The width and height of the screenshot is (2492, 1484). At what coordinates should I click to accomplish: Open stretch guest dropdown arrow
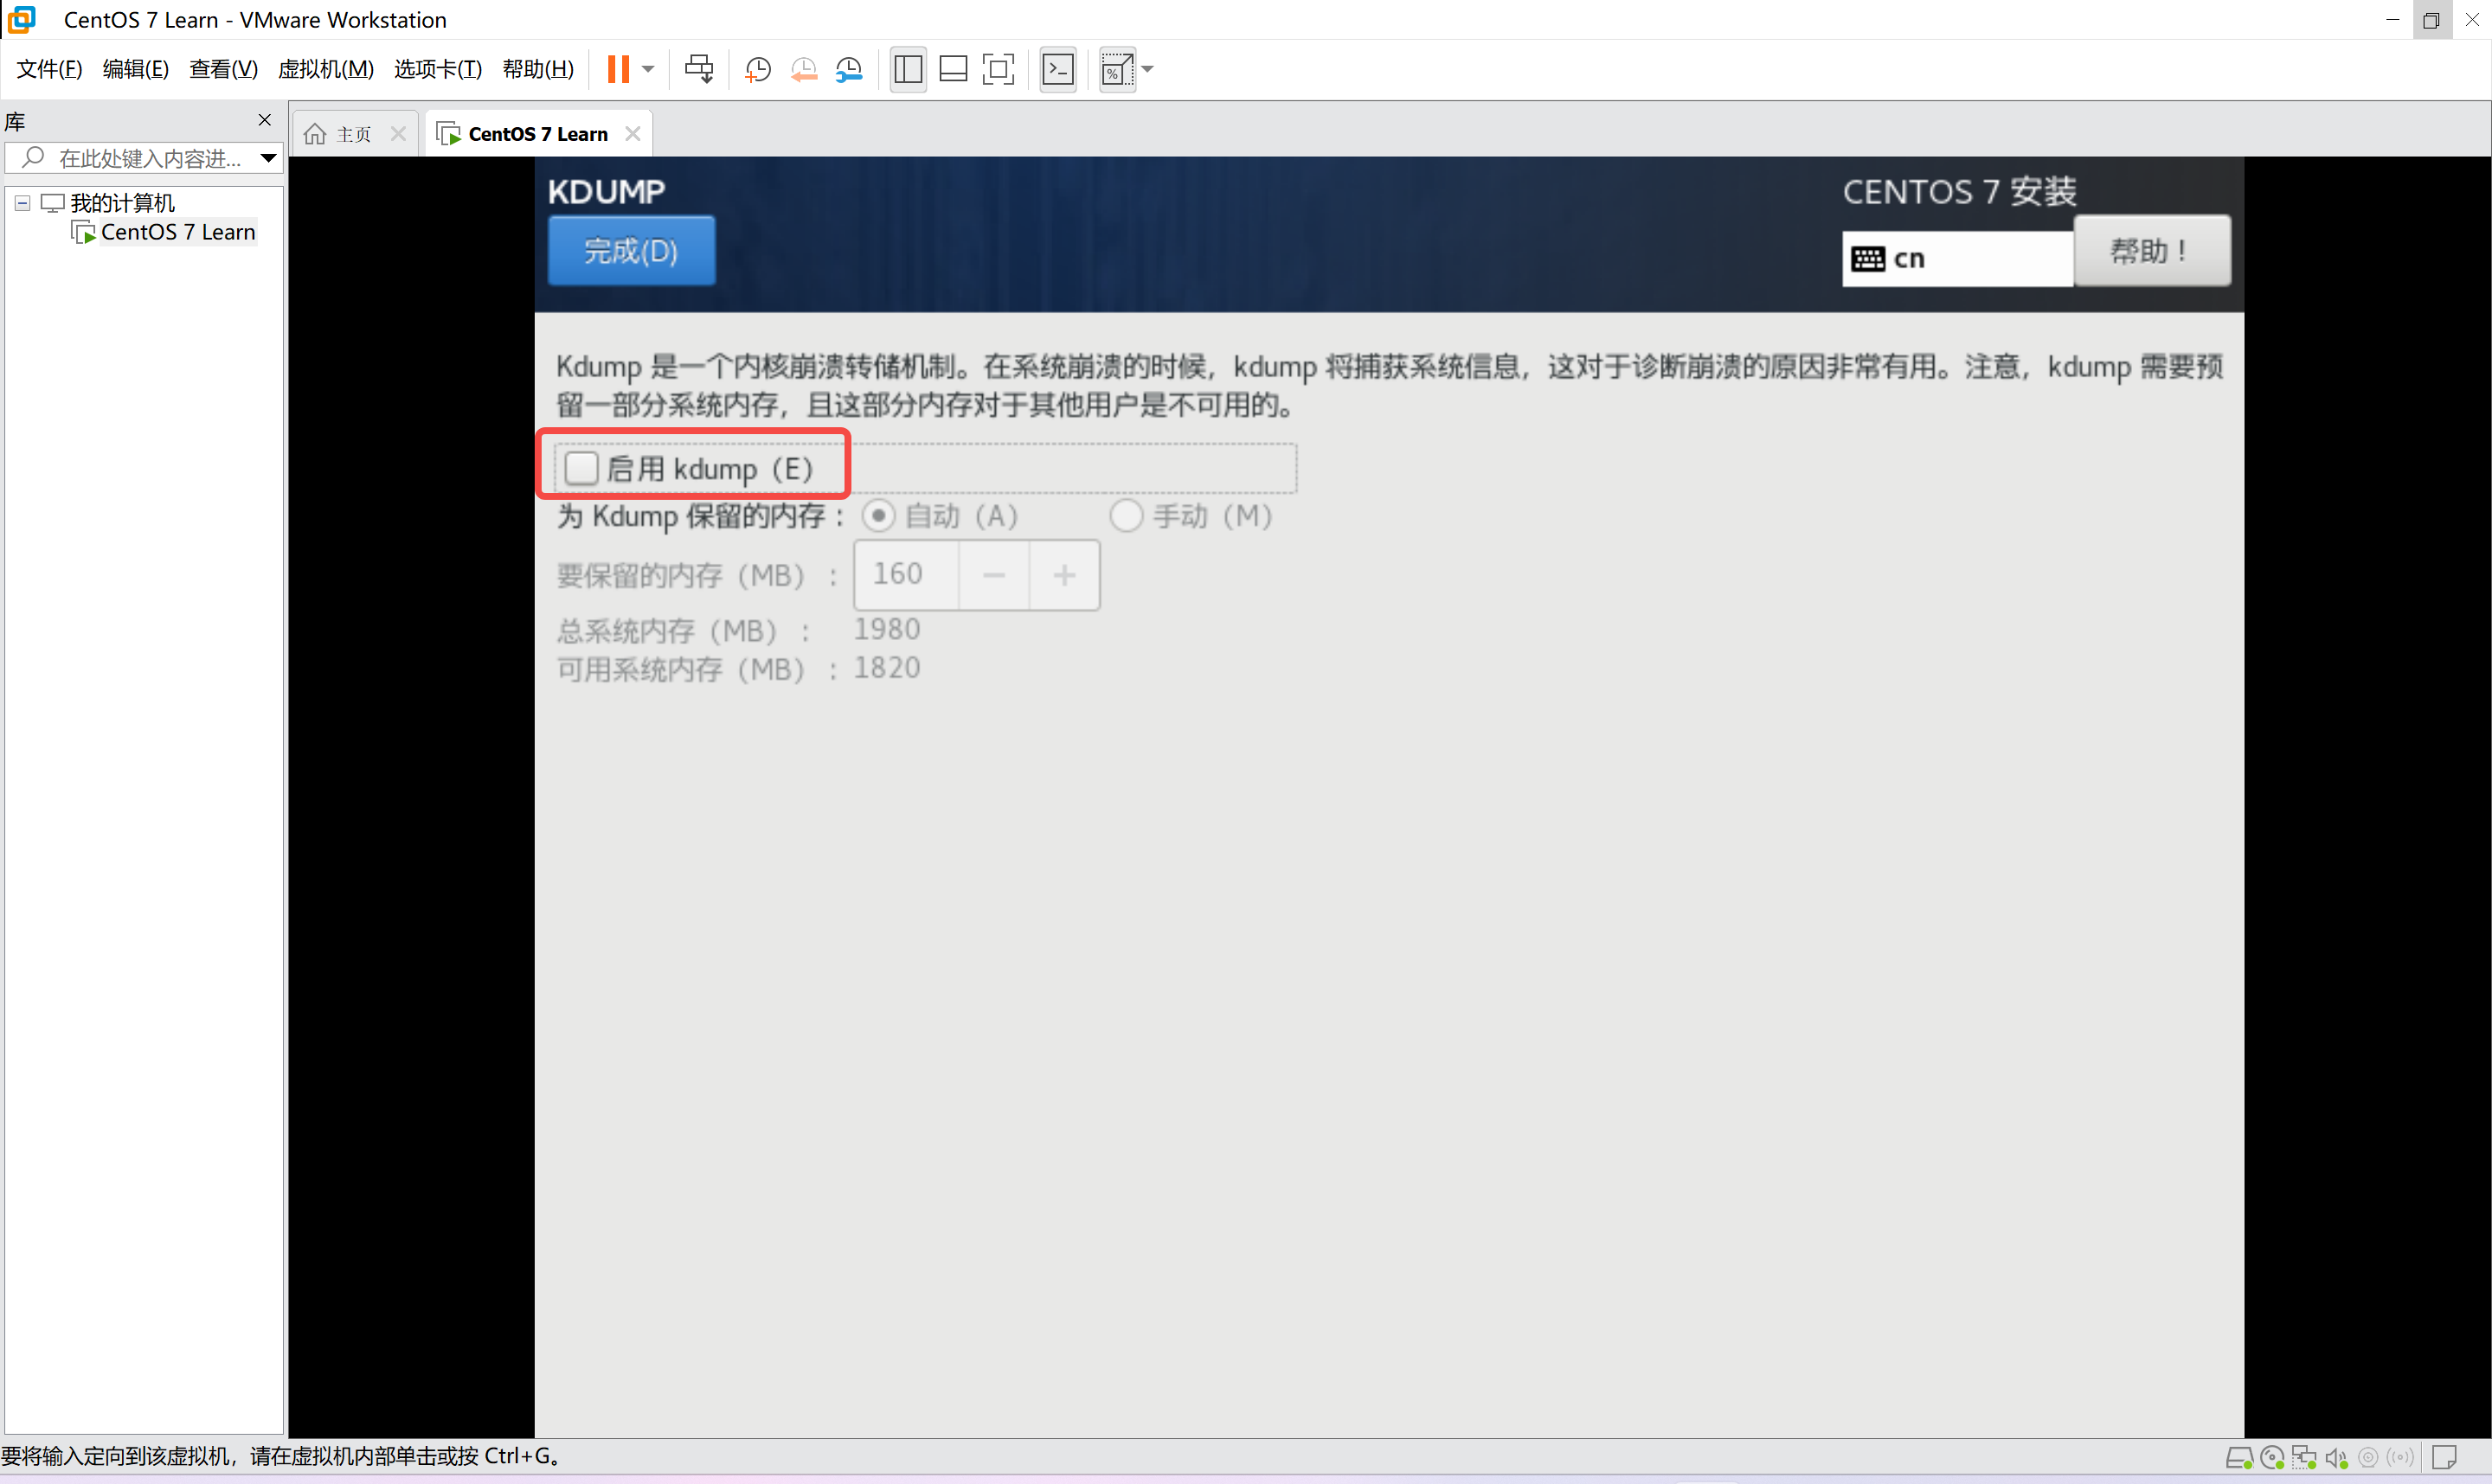pyautogui.click(x=1147, y=69)
